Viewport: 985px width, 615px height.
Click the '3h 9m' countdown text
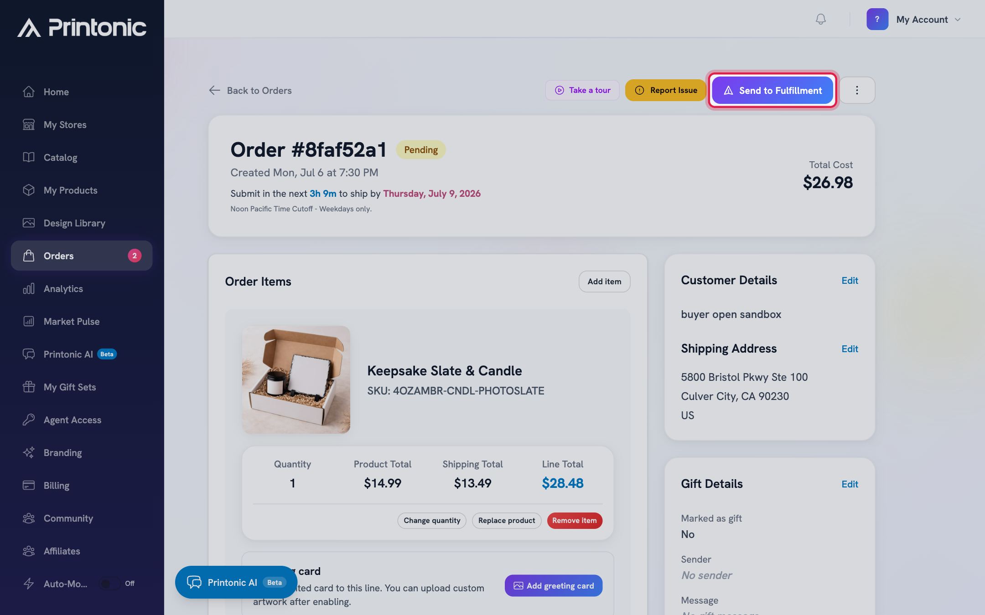(323, 194)
